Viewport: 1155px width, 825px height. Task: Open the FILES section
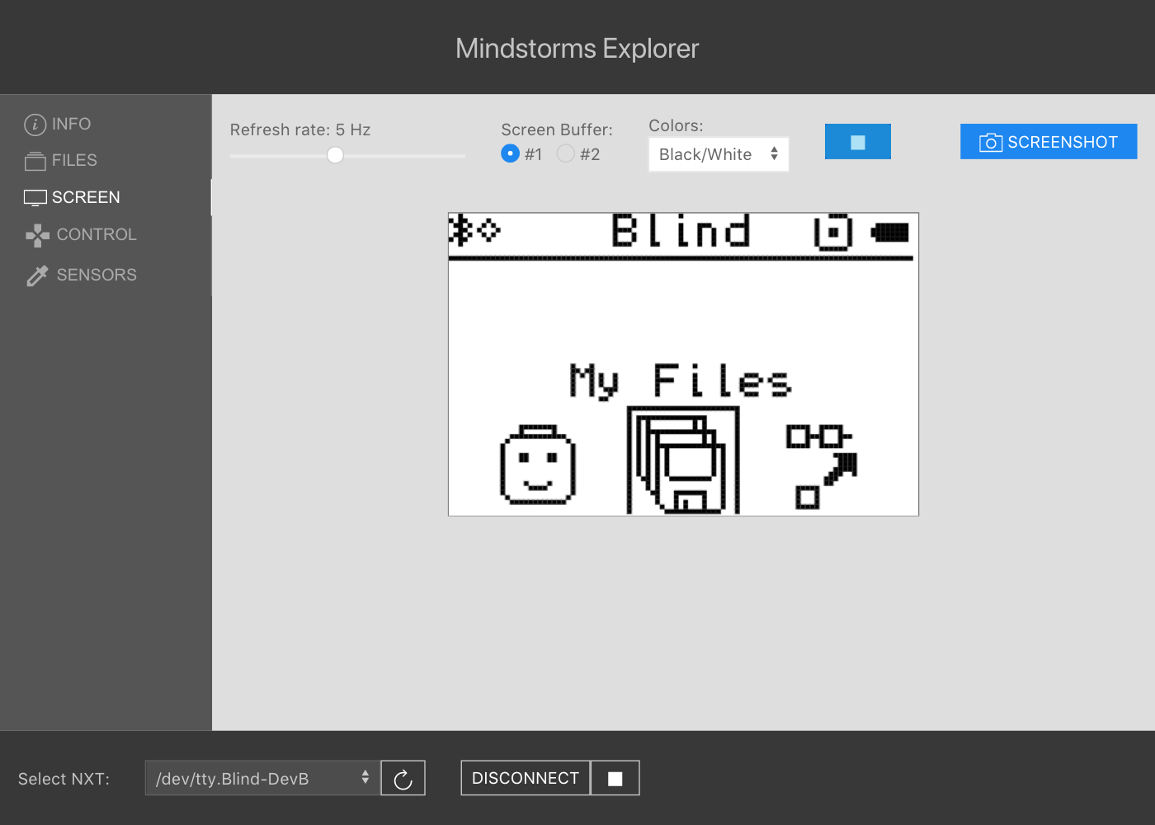(61, 161)
